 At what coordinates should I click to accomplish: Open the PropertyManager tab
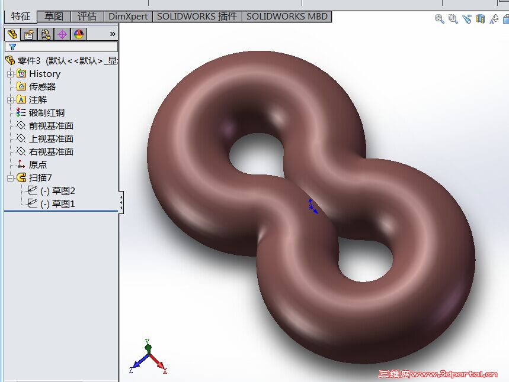29,34
